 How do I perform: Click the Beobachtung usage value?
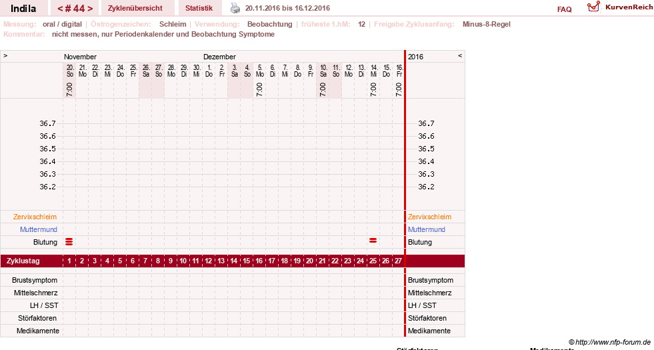click(270, 24)
